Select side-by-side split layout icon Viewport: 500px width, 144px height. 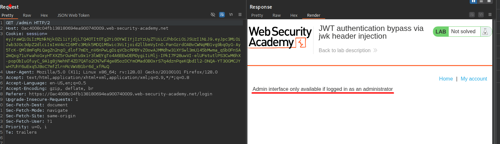pos(474,1)
